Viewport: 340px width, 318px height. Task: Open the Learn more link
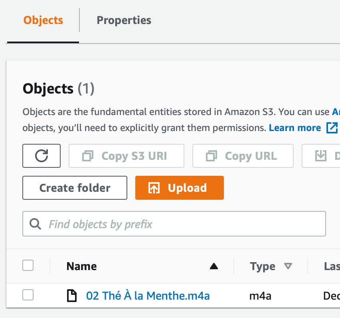point(295,127)
